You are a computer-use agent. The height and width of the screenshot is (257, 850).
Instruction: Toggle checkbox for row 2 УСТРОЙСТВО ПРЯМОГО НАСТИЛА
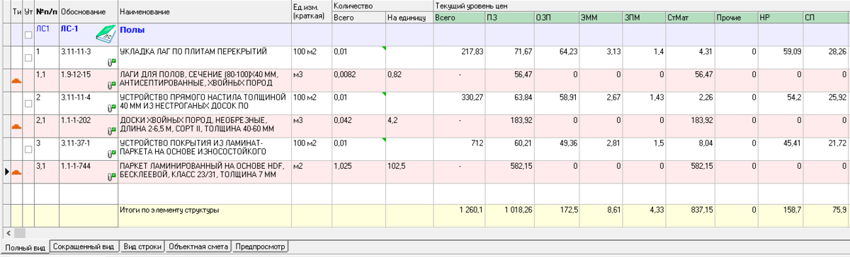point(28,103)
